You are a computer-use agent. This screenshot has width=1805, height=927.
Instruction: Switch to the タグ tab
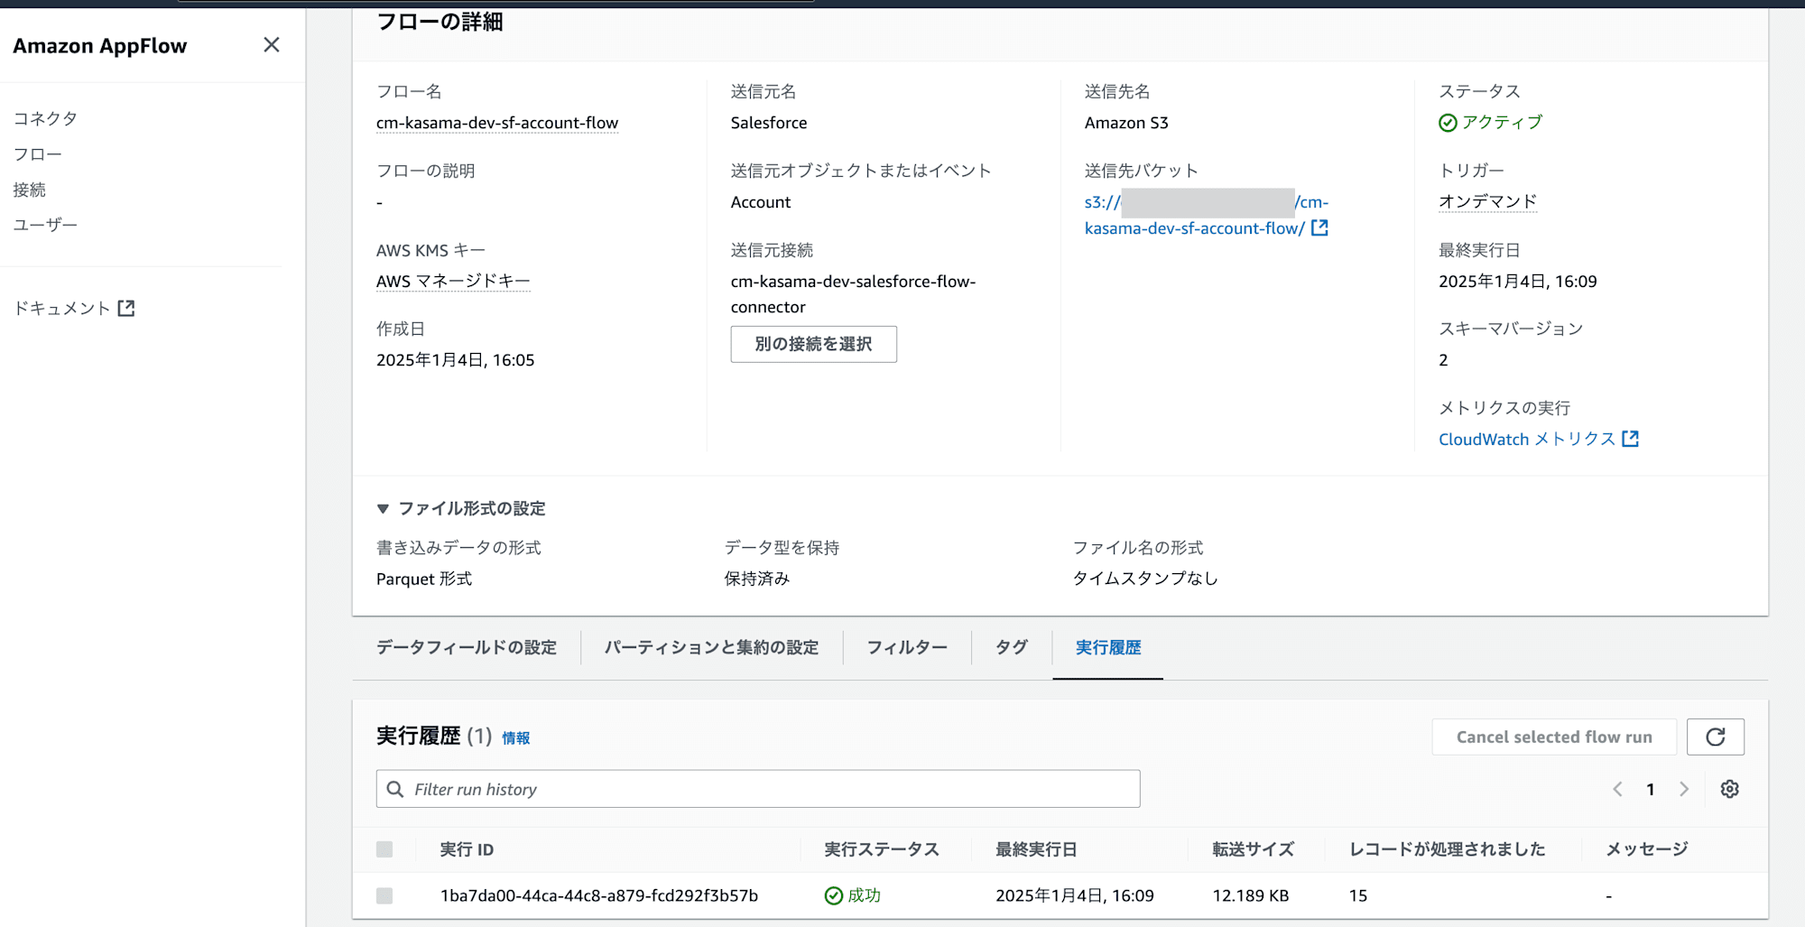click(1012, 647)
